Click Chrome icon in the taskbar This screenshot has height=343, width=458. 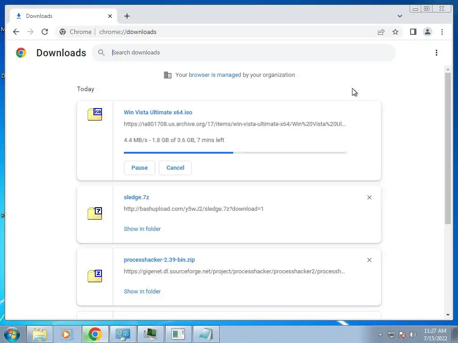pos(95,334)
